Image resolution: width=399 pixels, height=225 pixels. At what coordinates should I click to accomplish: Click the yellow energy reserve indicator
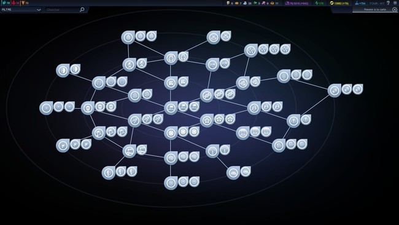pos(339,3)
